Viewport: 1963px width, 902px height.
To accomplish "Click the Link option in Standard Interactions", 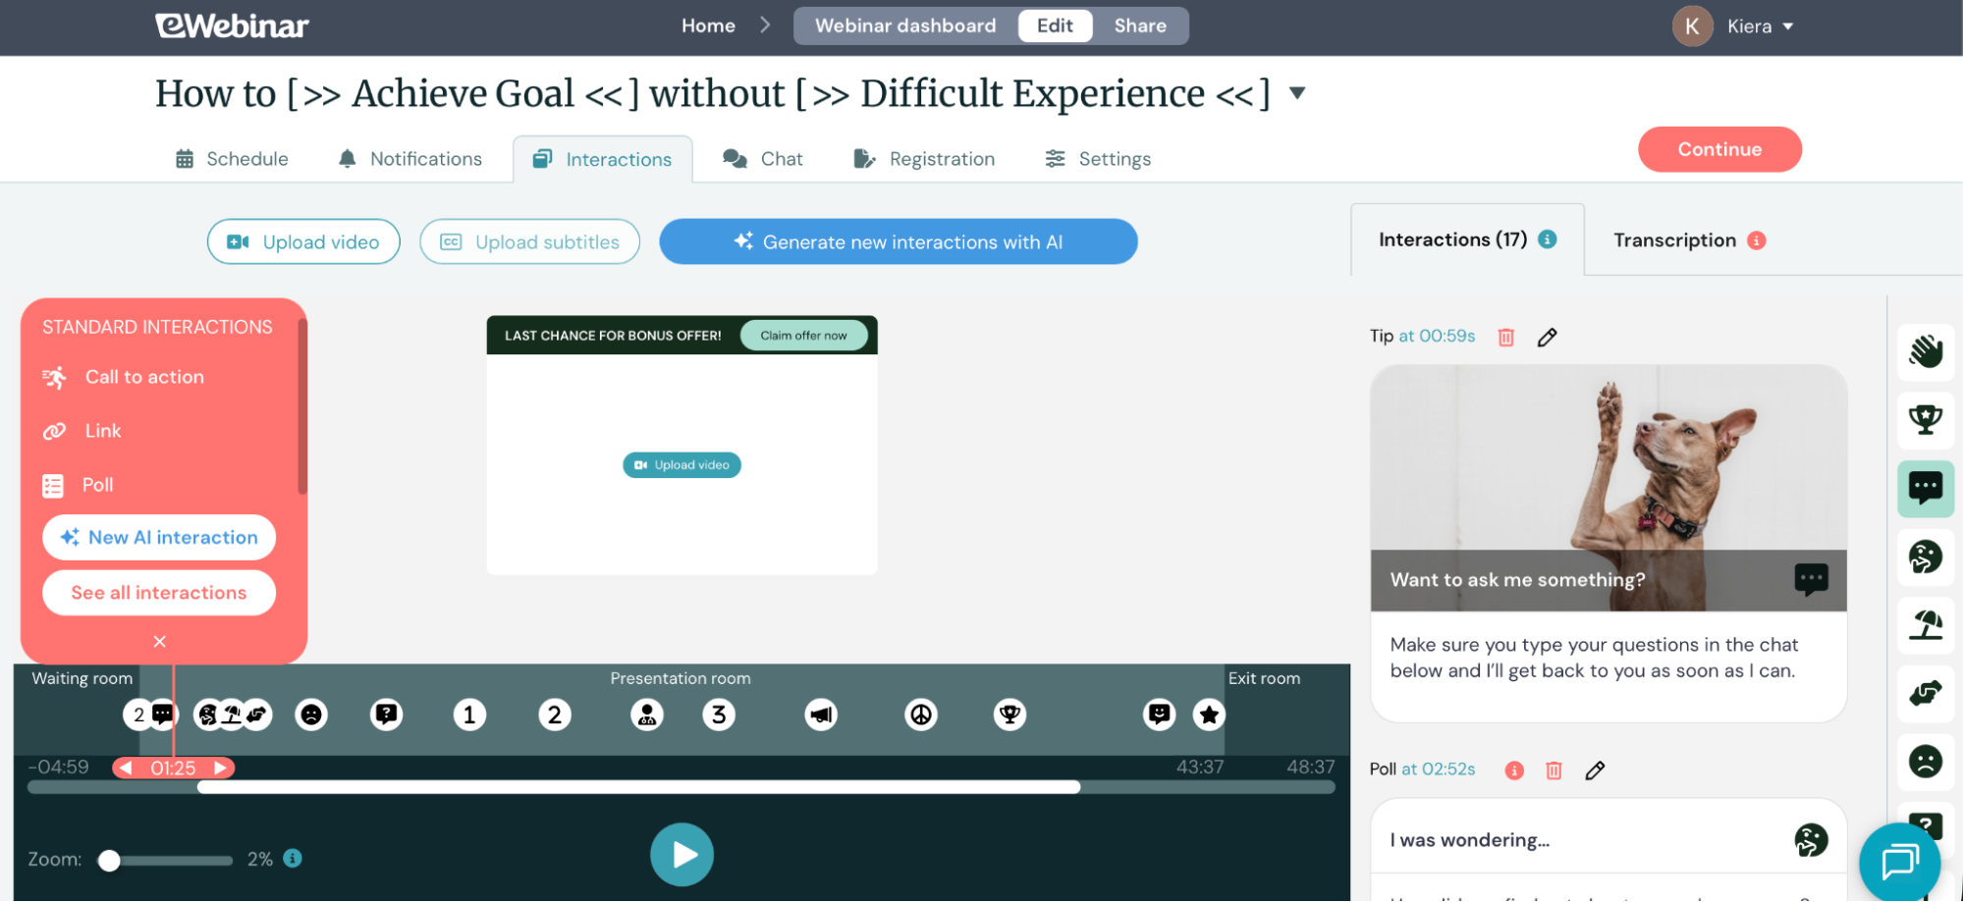I will pyautogui.click(x=102, y=430).
